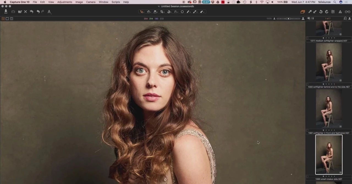Undo the last adjustment
352x184 pixels.
click(38, 12)
